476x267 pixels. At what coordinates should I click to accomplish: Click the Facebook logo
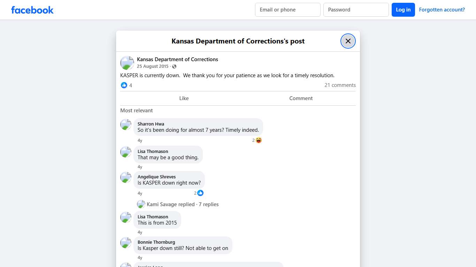tap(32, 10)
